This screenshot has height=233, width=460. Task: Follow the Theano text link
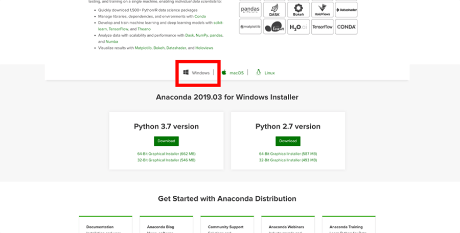tap(144, 29)
